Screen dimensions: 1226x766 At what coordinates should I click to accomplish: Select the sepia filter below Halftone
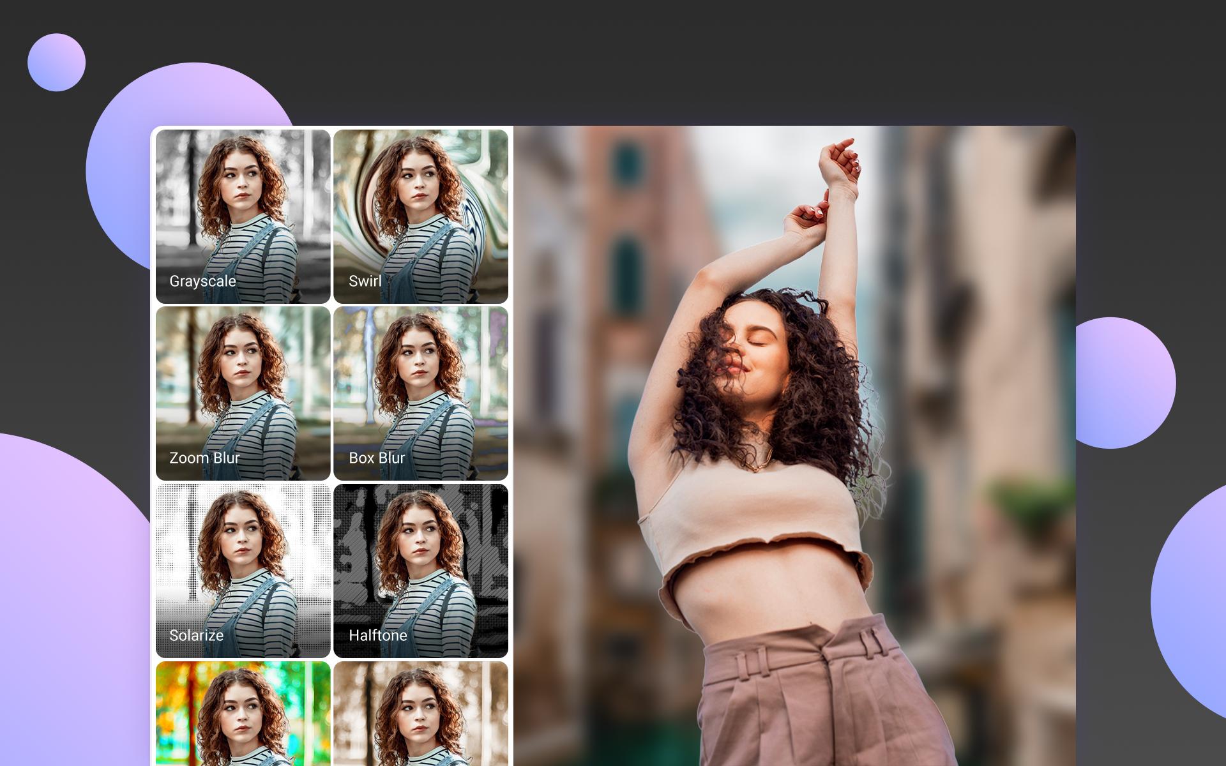(421, 714)
